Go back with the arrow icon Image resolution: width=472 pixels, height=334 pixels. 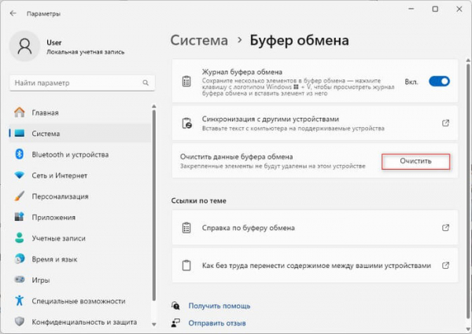click(13, 13)
